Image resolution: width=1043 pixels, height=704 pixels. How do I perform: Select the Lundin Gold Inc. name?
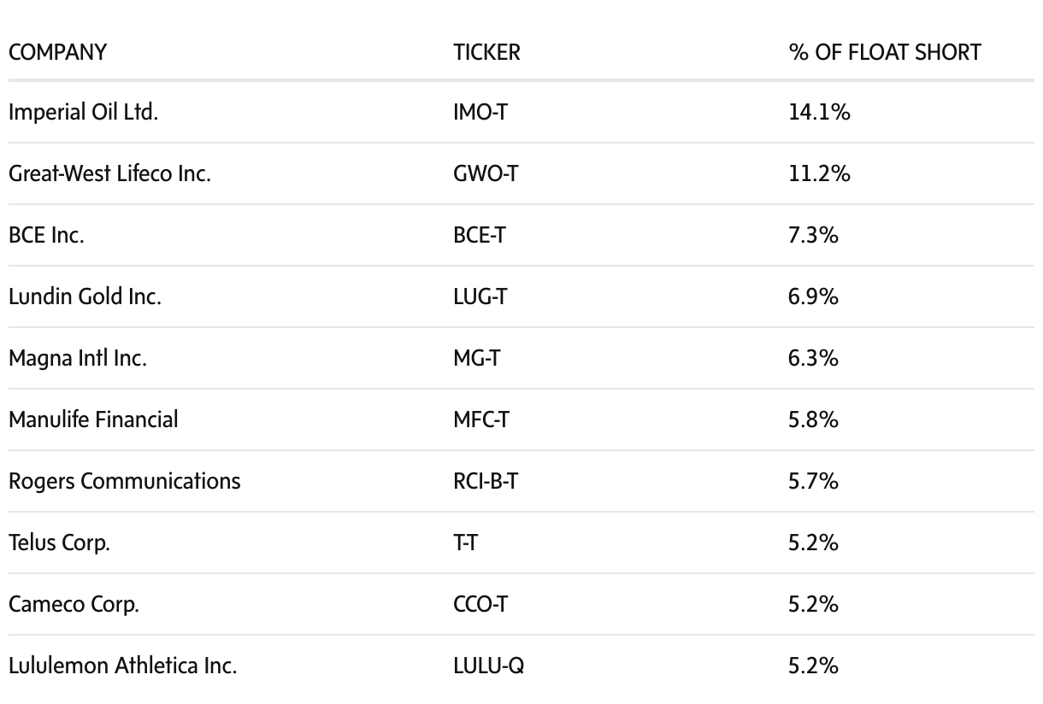point(85,296)
